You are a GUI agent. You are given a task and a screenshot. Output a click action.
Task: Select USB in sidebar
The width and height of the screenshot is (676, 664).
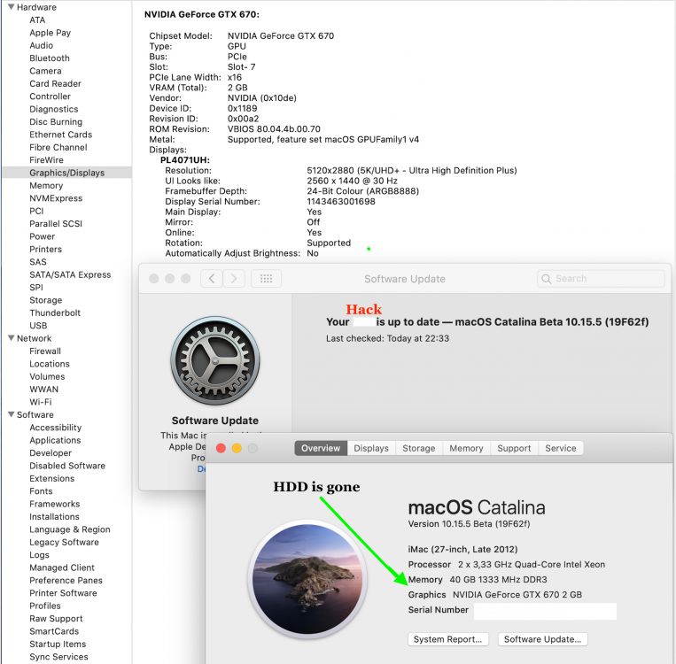pos(38,325)
